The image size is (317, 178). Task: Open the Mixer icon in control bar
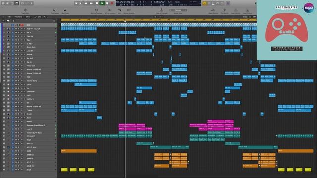click(27, 3)
